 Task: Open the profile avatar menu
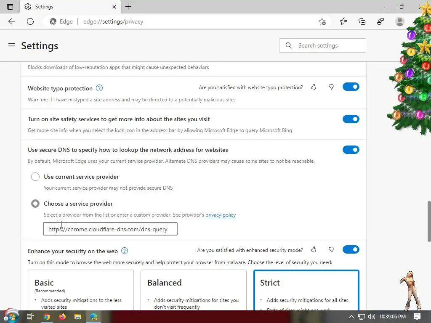pyautogui.click(x=400, y=21)
